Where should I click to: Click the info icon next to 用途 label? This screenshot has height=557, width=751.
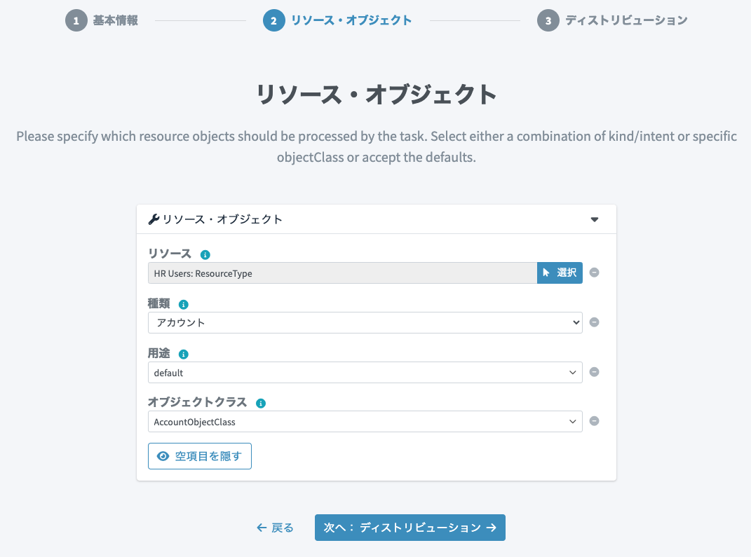pyautogui.click(x=184, y=354)
